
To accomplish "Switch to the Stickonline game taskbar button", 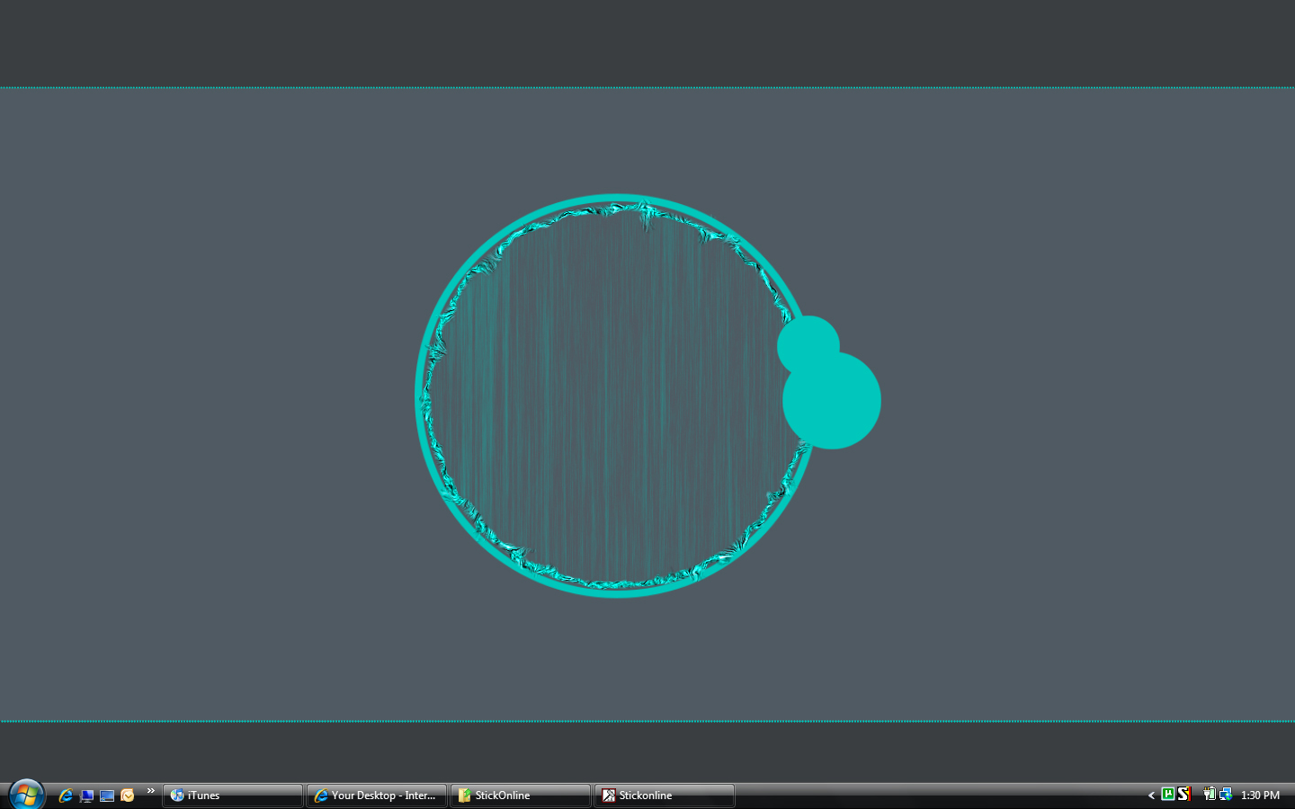I will (665, 796).
